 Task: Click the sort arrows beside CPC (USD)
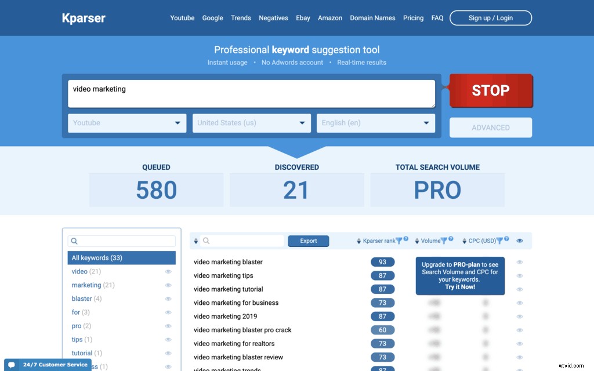(464, 240)
